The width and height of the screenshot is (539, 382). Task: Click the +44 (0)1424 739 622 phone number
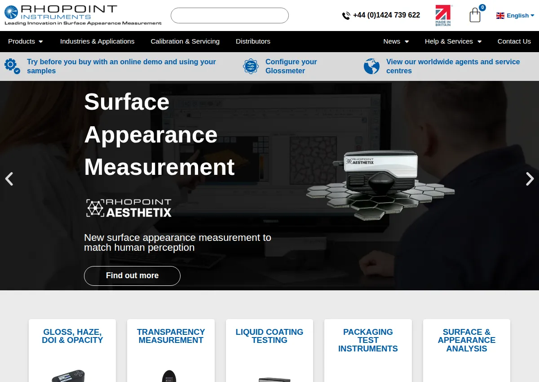[x=386, y=15]
